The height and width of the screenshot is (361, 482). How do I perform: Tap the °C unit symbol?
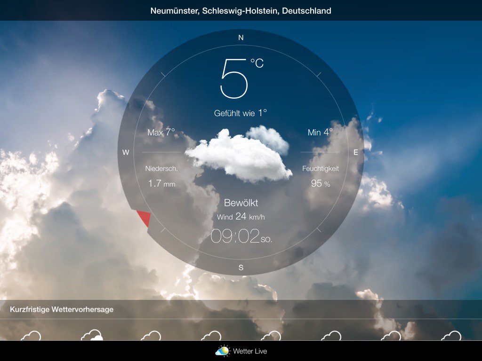(x=257, y=63)
